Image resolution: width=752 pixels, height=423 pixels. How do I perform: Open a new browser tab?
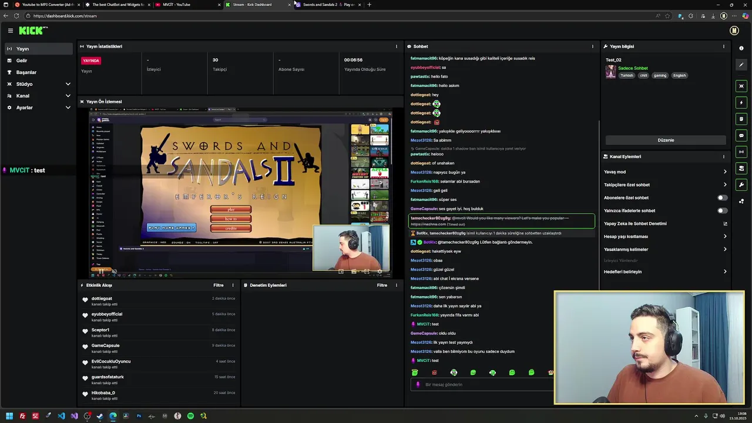click(x=369, y=5)
